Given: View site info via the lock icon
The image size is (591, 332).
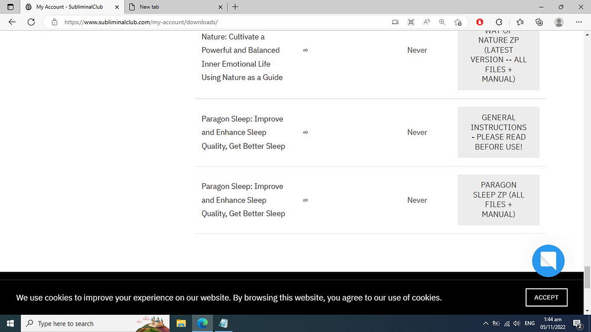Looking at the screenshot, I should [x=54, y=22].
